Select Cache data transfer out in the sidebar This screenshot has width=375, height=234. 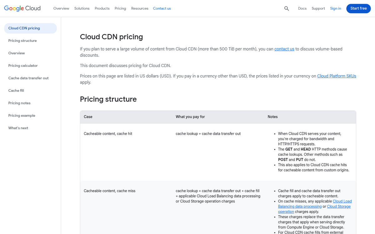(x=28, y=78)
